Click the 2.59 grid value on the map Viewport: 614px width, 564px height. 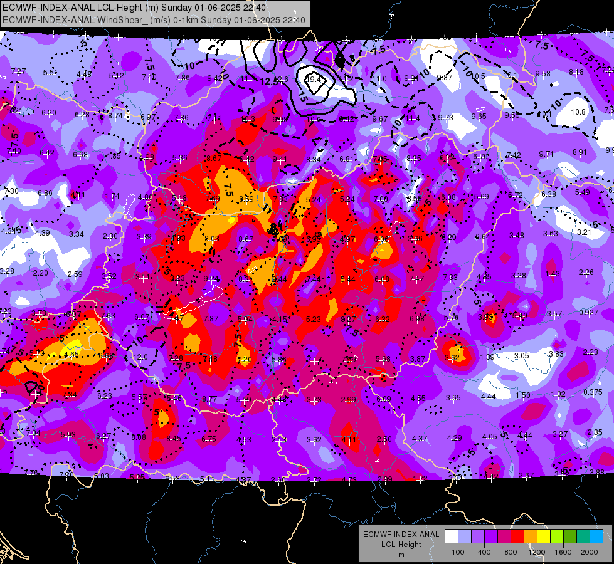click(75, 274)
